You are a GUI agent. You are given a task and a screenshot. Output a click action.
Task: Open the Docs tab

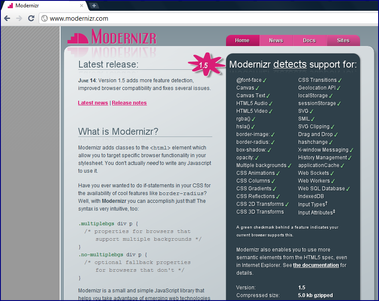309,40
